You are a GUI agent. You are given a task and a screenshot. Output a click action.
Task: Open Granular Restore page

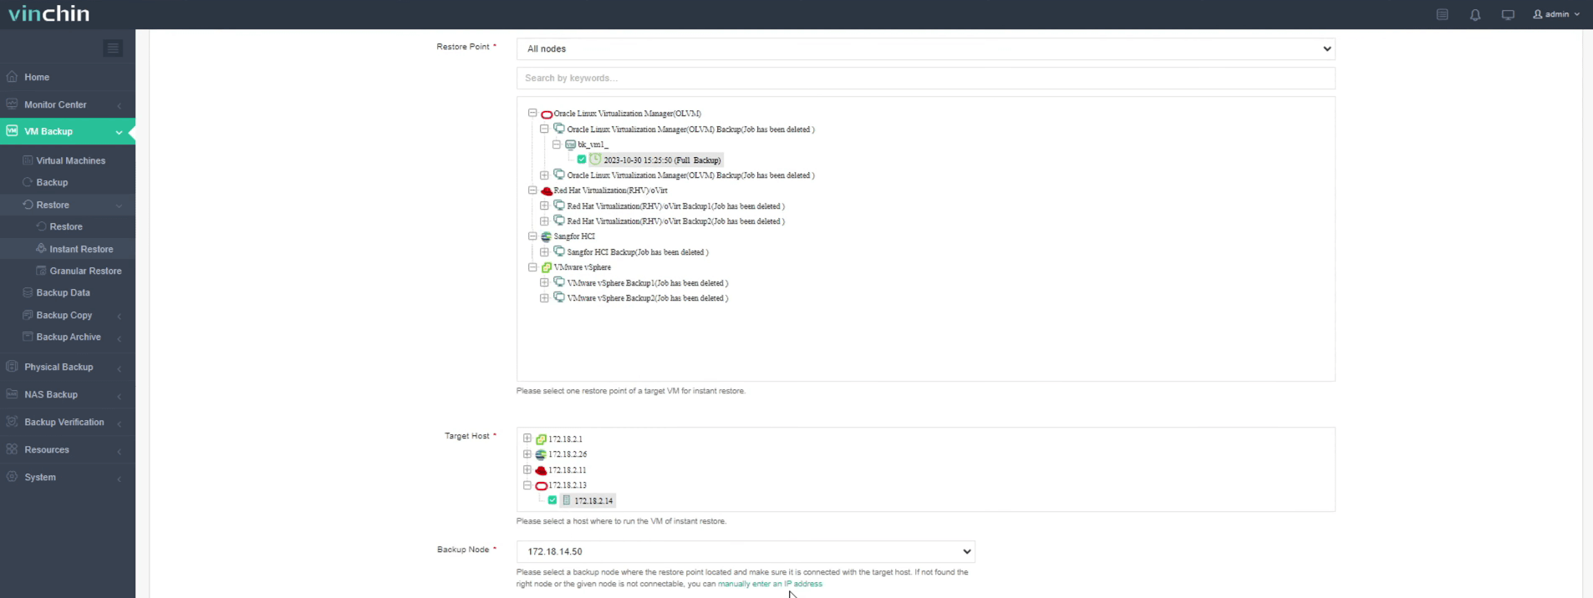85,271
